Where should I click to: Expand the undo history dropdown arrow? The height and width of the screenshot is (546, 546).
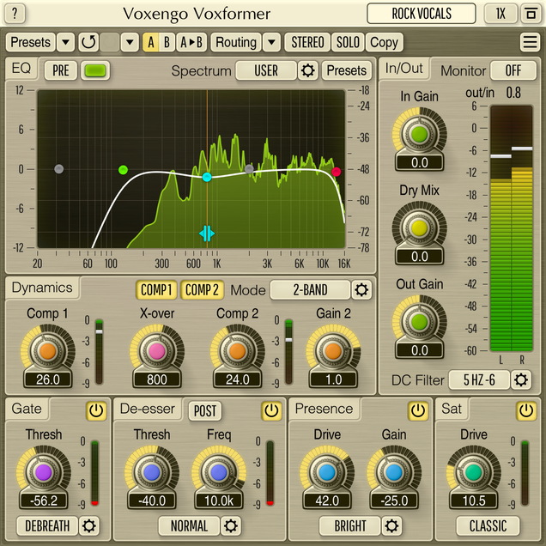click(x=130, y=42)
